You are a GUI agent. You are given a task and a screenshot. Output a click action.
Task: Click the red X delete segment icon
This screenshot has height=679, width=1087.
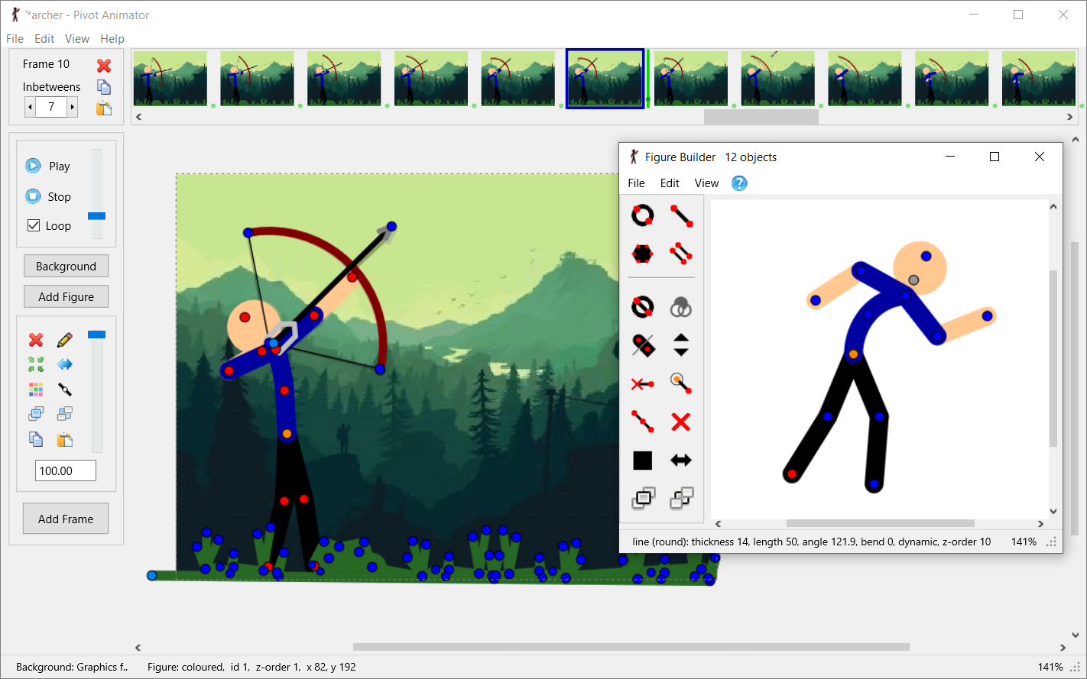coord(681,422)
